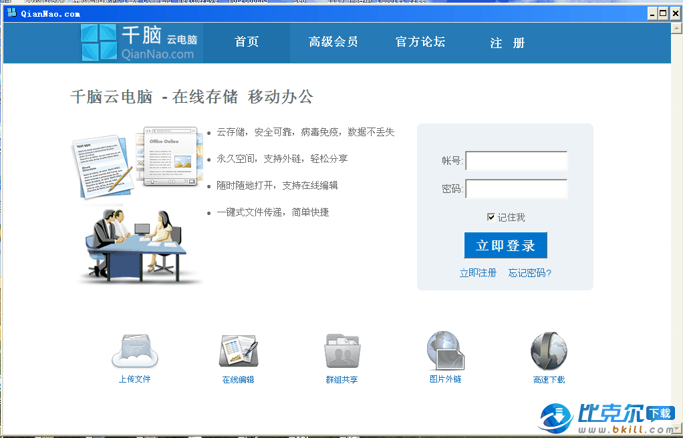Toggle the 记住我 checkbox
Screen dimensions: 683x438
tap(491, 217)
